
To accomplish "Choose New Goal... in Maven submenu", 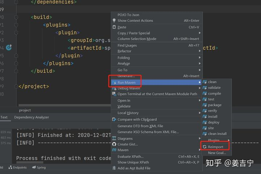I will pos(216,153).
